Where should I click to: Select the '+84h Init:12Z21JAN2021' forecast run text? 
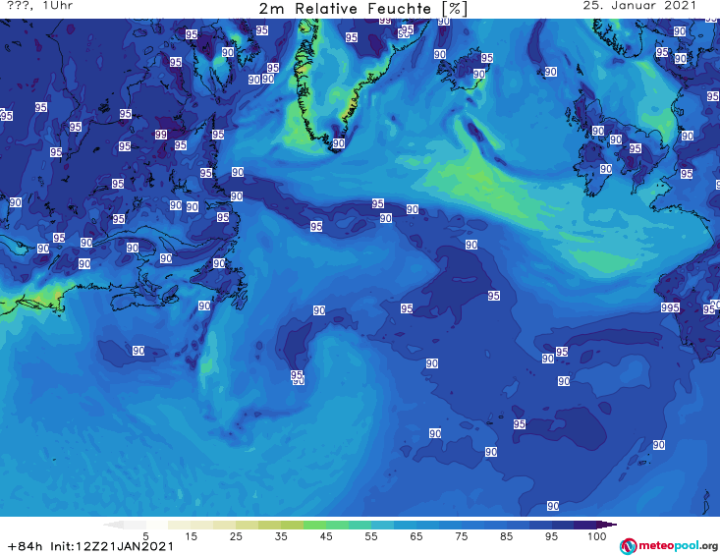(90, 546)
